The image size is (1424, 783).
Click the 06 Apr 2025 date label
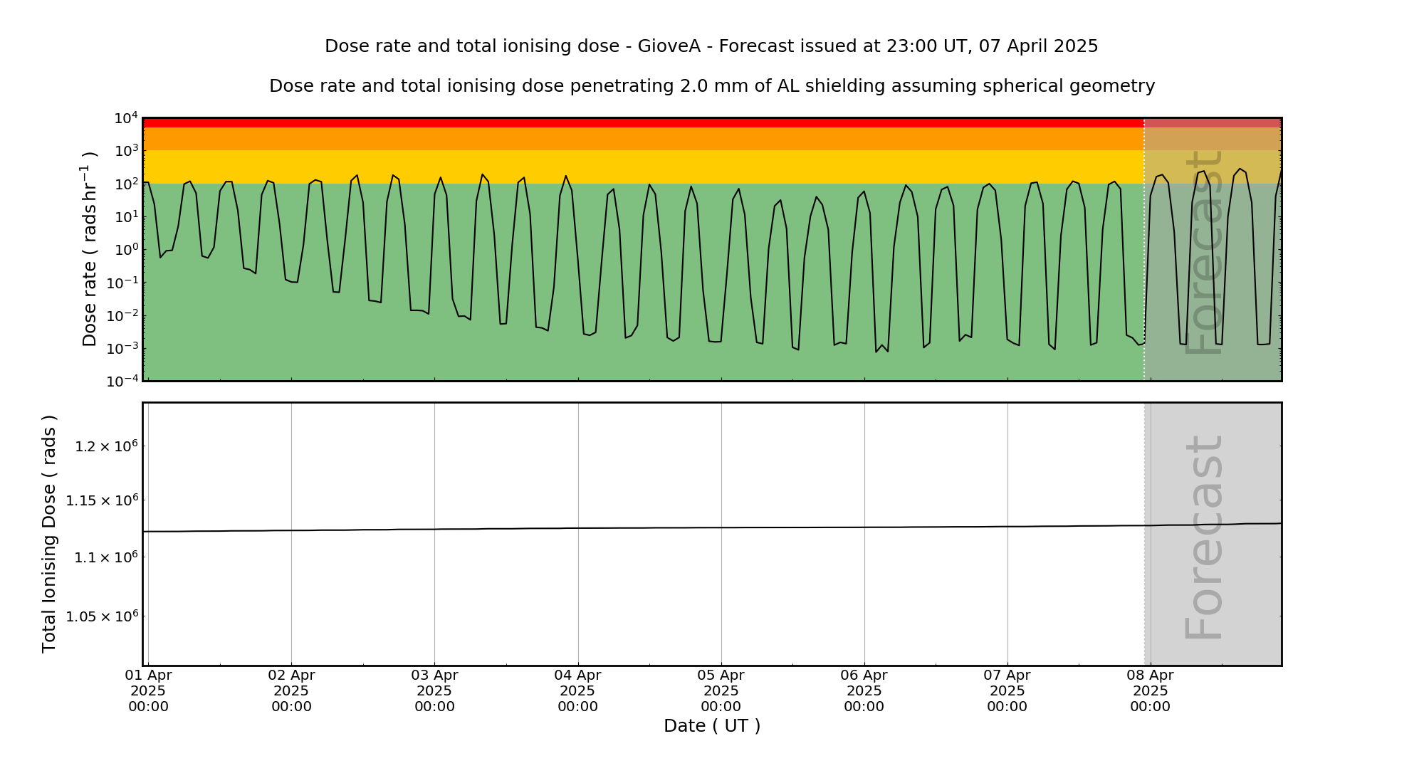pyautogui.click(x=864, y=690)
